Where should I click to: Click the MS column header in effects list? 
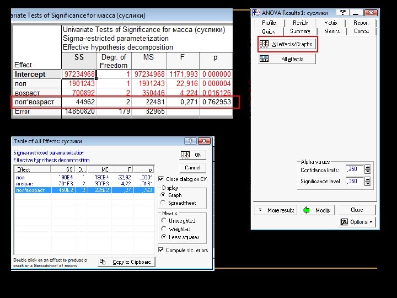click(x=99, y=169)
